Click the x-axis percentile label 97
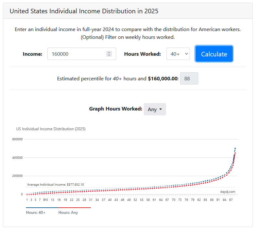Screen dimensions: 256x231 231,200
